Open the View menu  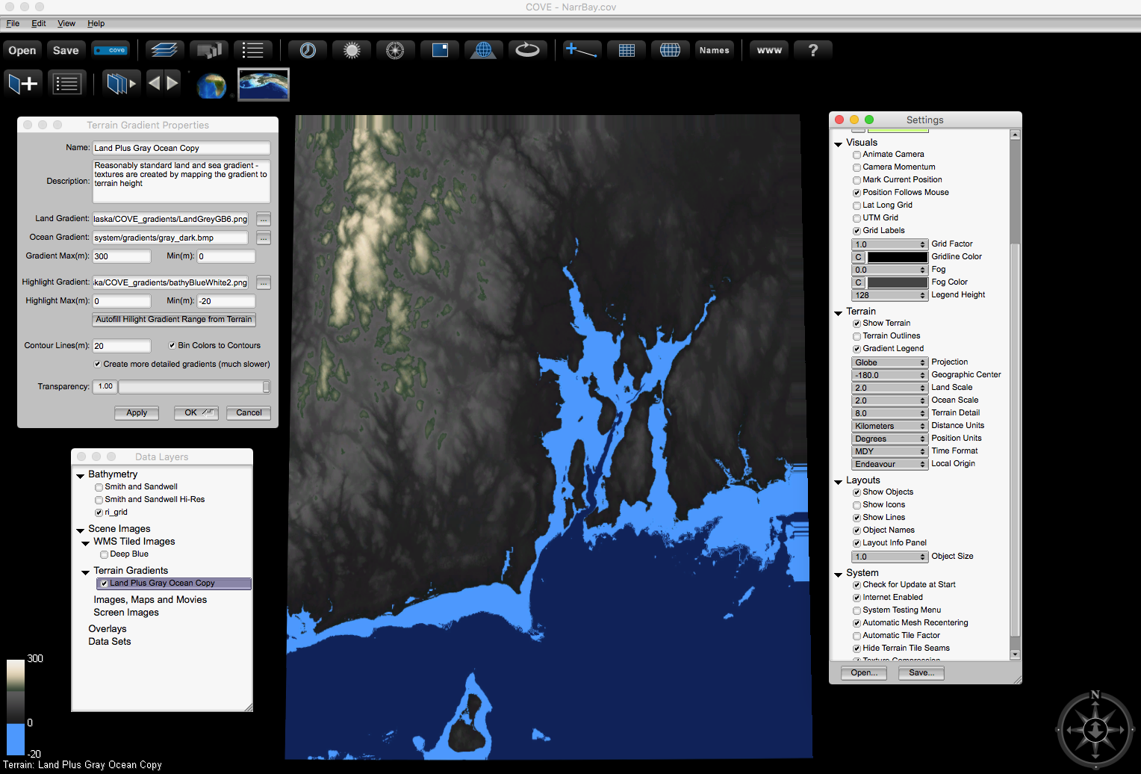[66, 23]
